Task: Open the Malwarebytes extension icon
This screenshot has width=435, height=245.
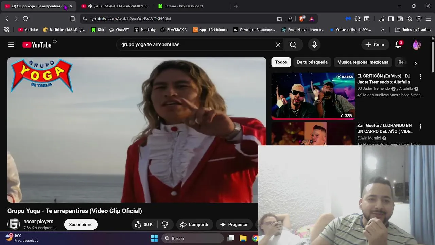Action: [348, 19]
